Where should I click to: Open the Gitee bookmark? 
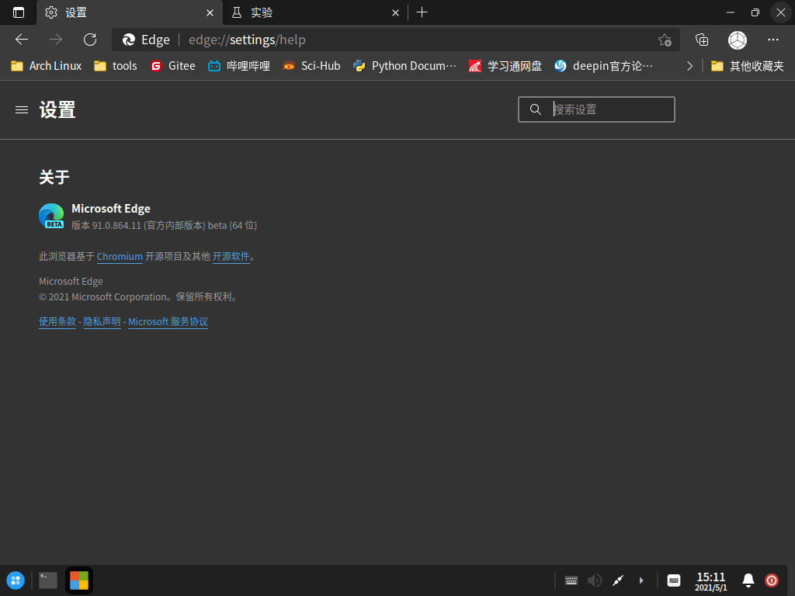pos(173,66)
